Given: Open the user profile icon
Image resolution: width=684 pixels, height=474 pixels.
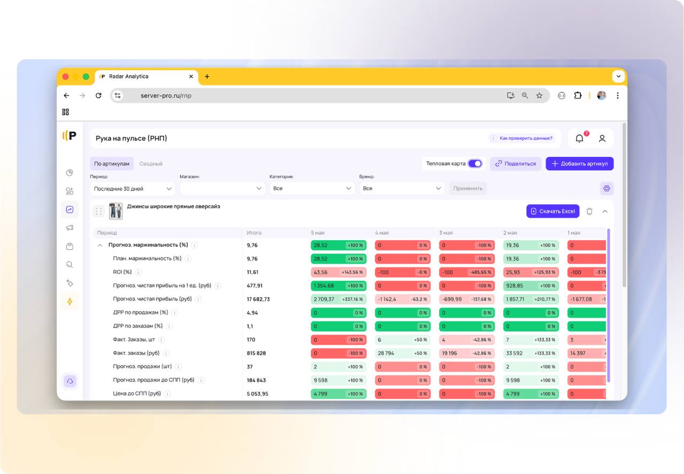Looking at the screenshot, I should tap(602, 138).
